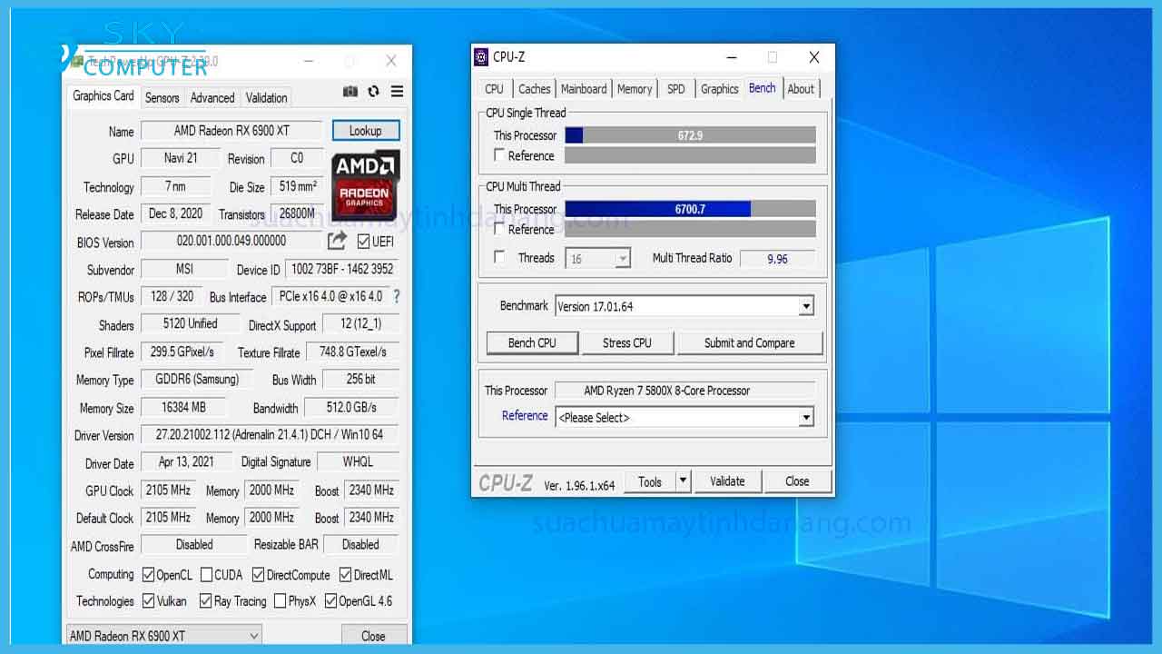Click the single thread score bar 672.9
This screenshot has height=654, width=1162.
click(690, 135)
